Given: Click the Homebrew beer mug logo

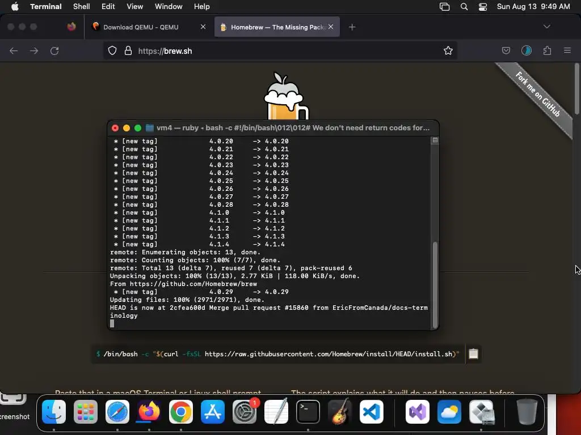Looking at the screenshot, I should tap(286, 96).
